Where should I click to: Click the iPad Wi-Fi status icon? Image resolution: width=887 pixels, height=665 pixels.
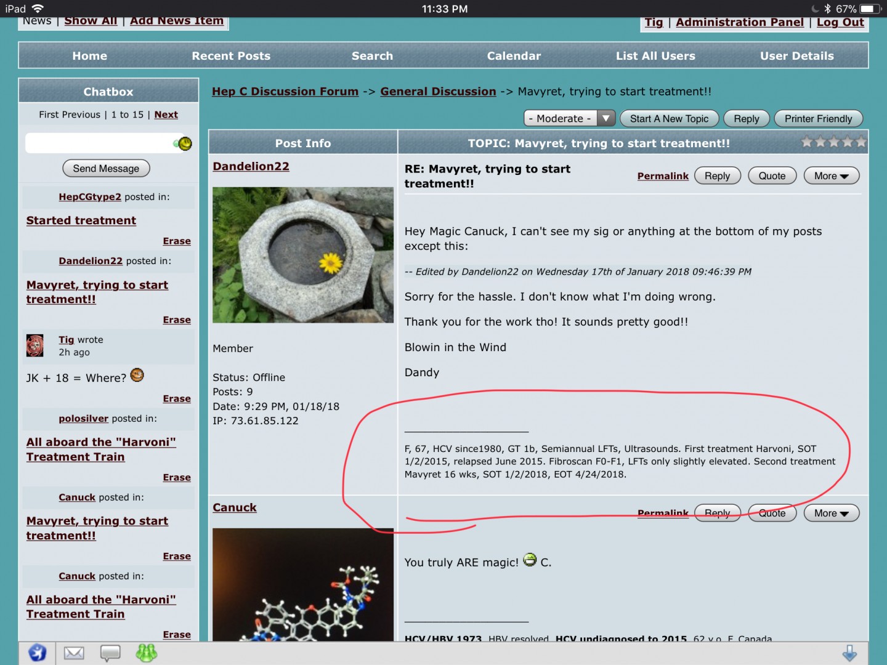click(x=38, y=9)
